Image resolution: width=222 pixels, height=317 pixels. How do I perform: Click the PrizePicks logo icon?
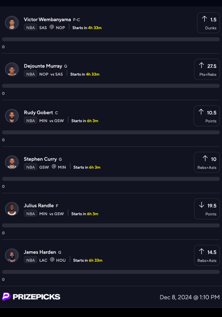[6, 297]
